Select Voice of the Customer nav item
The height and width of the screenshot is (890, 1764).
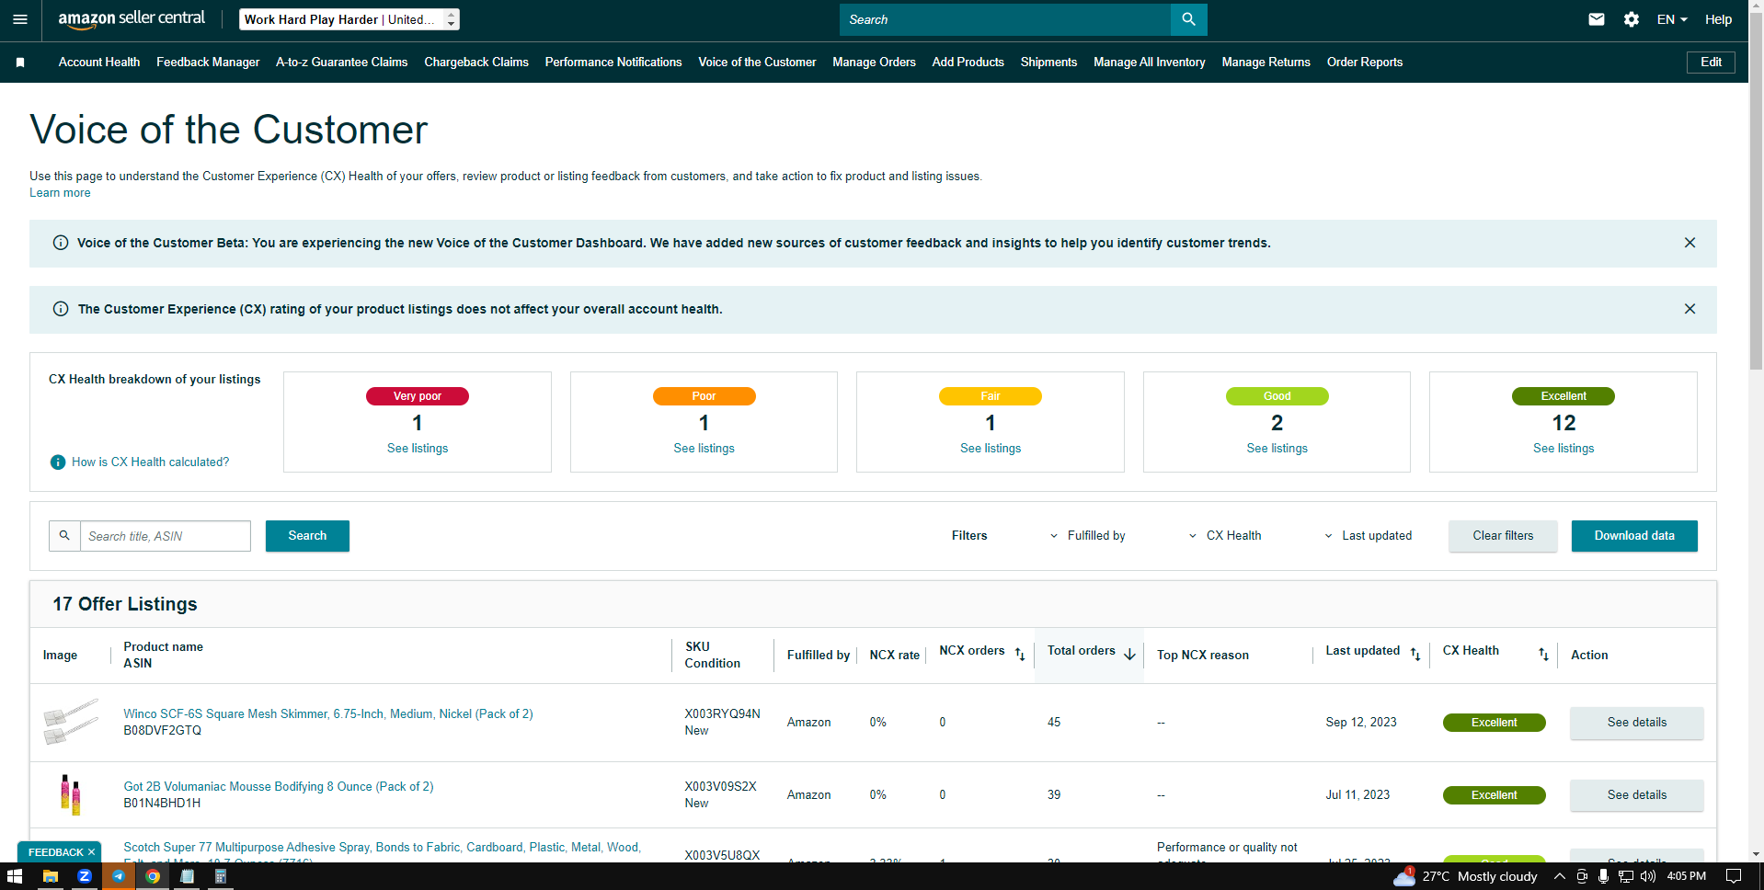click(757, 63)
